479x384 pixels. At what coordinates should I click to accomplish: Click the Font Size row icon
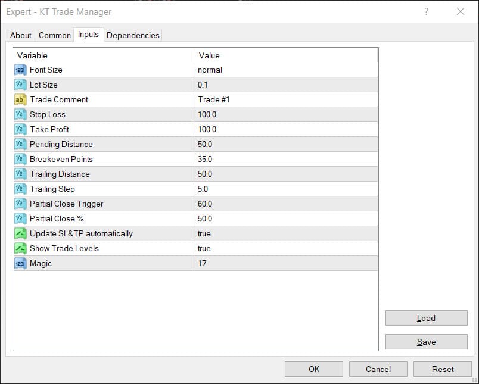20,70
